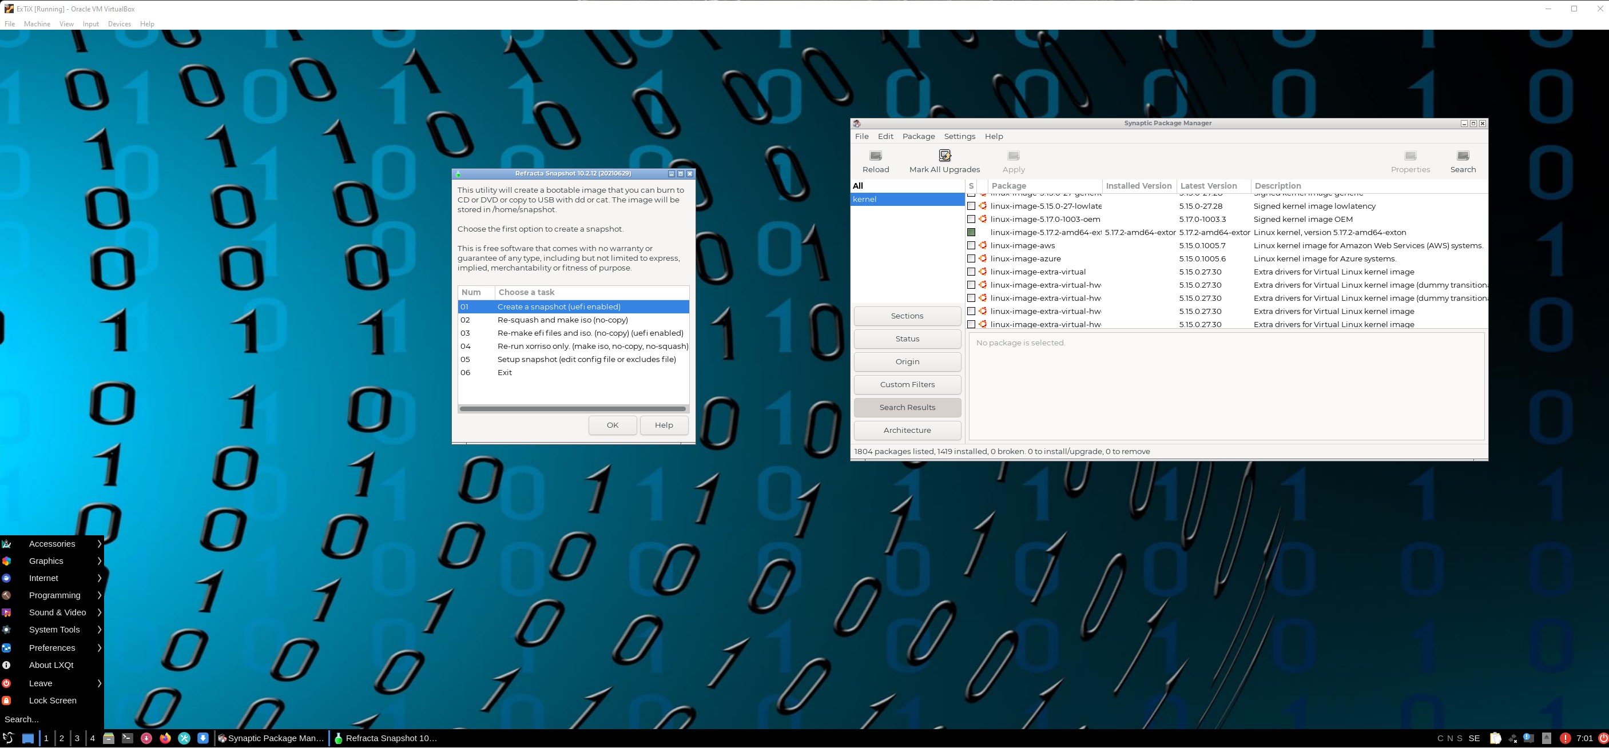Screen dimensions: 1609x748
Task: Click Ubuntu logo beside linux-image-aws
Action: 983,245
